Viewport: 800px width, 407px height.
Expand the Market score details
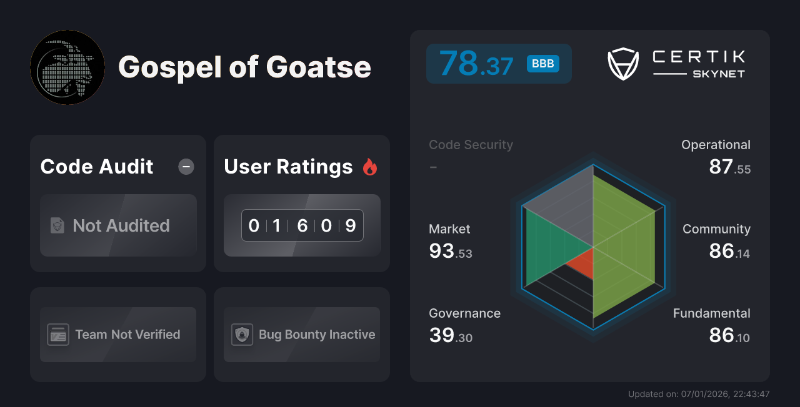[450, 242]
